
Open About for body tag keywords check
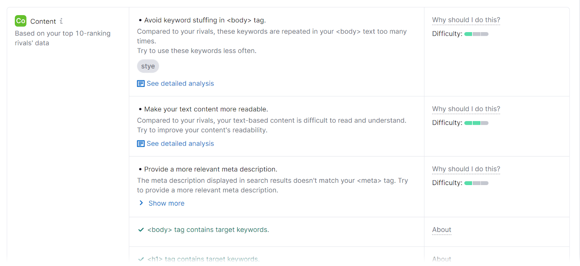[x=442, y=229]
